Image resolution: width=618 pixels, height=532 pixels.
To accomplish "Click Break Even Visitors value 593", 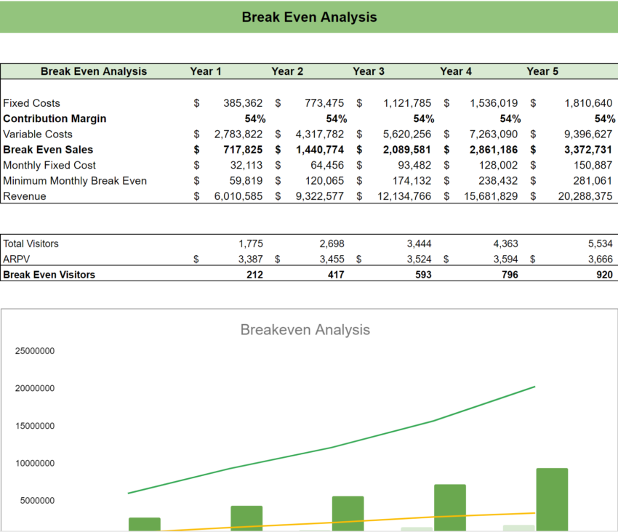I will pos(423,275).
